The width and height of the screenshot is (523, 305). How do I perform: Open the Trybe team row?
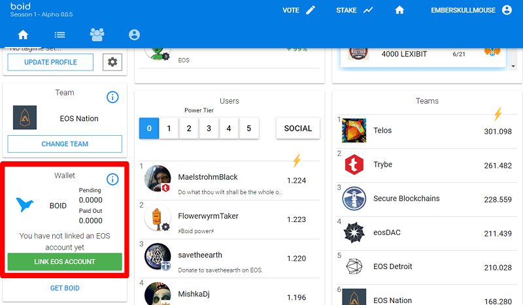tap(427, 165)
